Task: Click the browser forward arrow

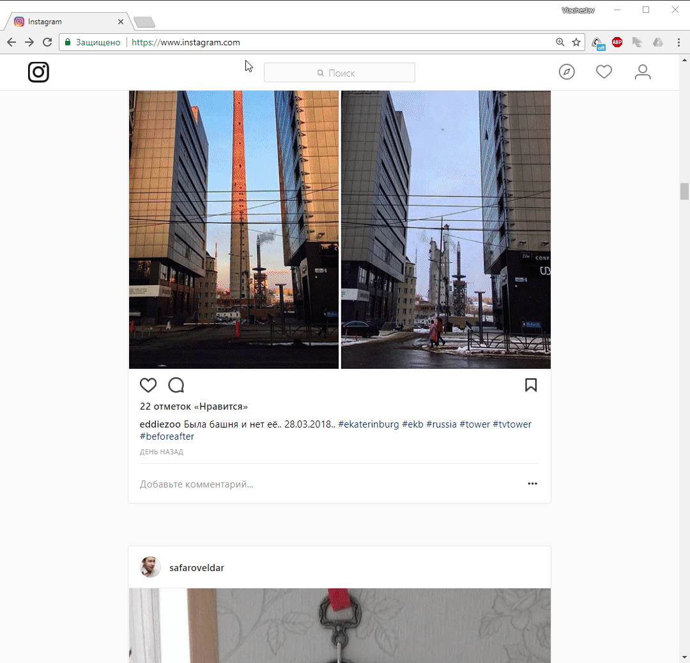Action: click(29, 42)
